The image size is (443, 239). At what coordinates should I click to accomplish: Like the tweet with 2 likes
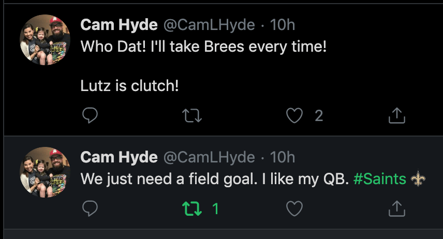coord(294,115)
